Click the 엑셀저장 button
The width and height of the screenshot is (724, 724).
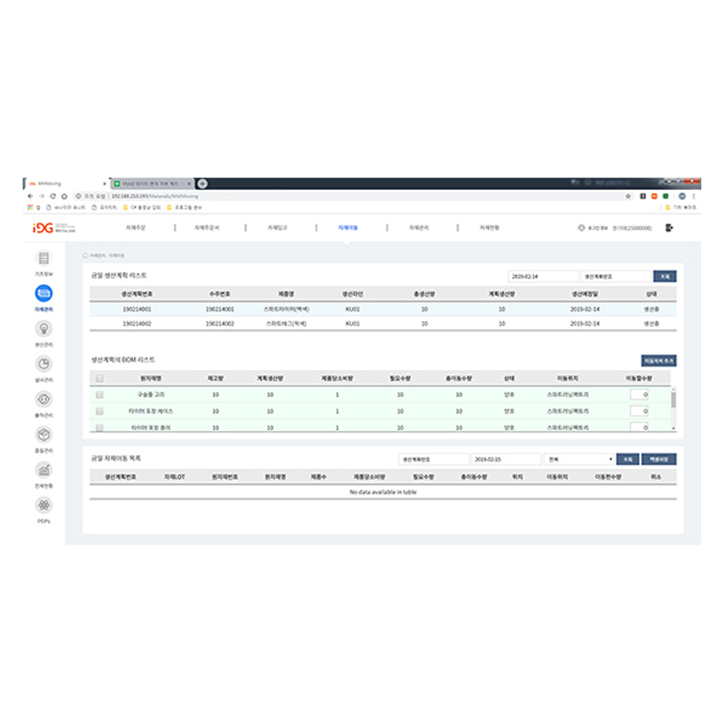[x=661, y=459]
